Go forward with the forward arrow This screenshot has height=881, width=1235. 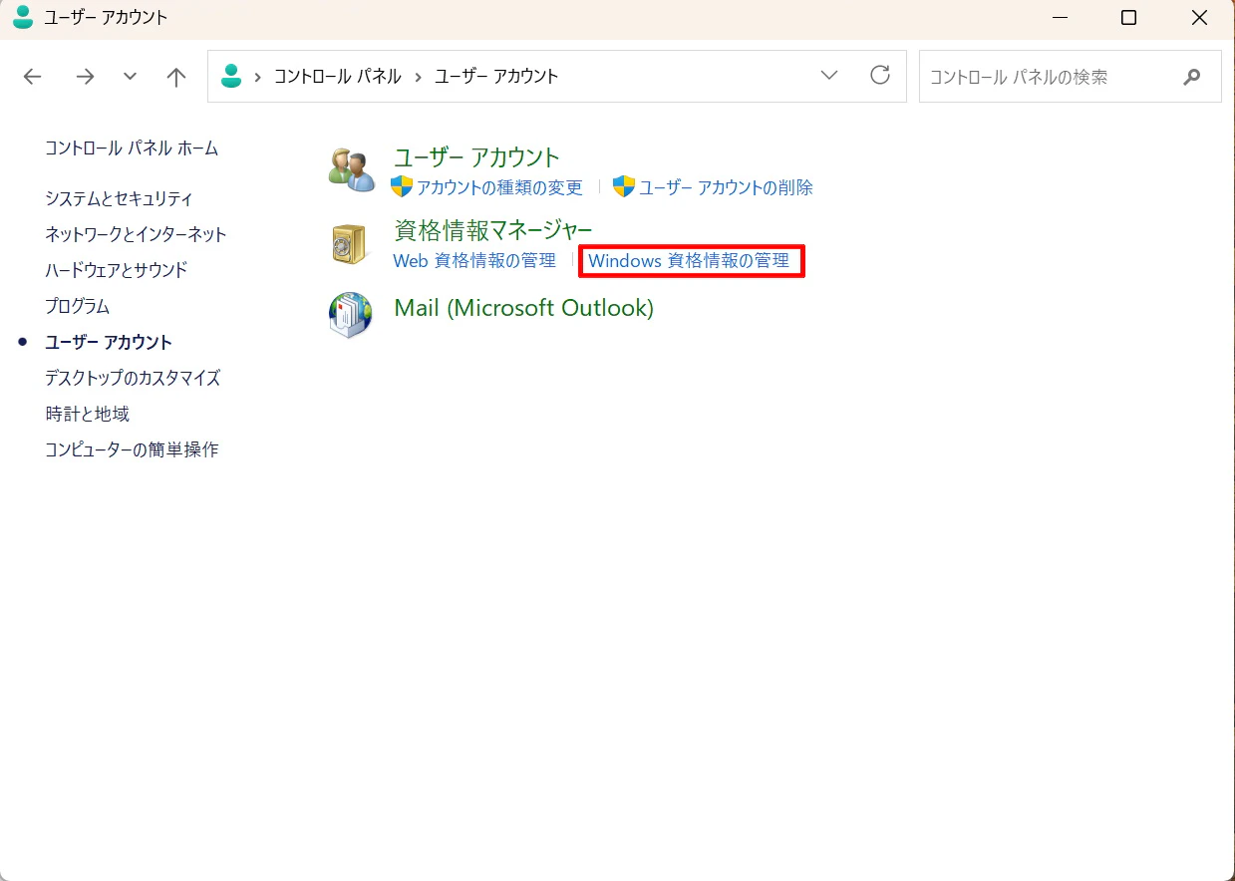tap(85, 77)
